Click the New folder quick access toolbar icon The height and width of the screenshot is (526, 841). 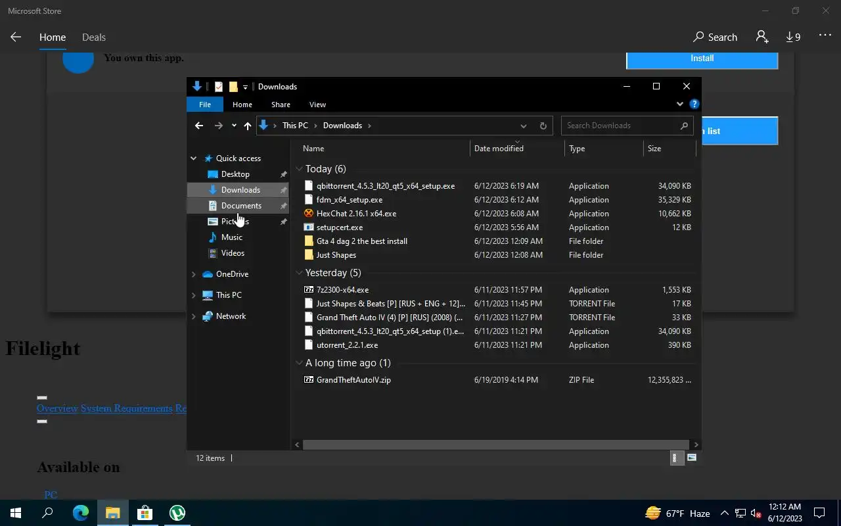[x=233, y=87]
